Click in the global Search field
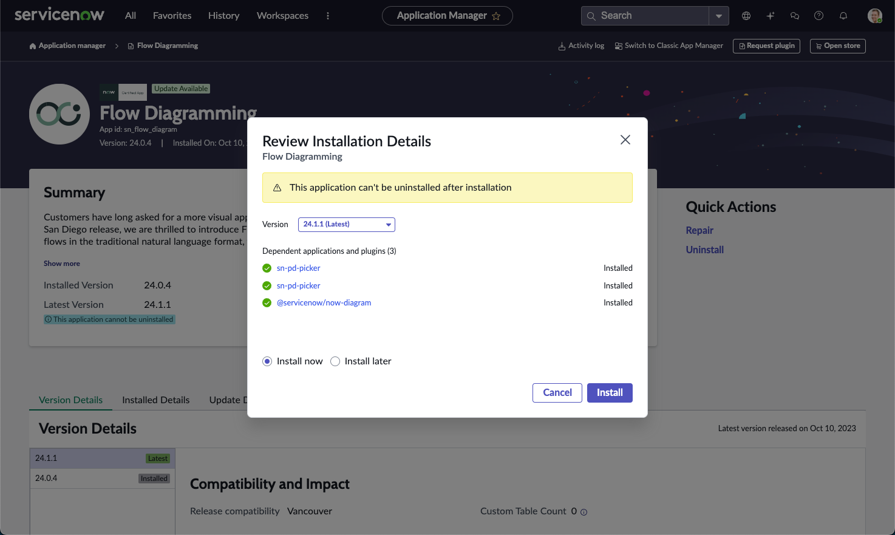This screenshot has height=535, width=895. pyautogui.click(x=646, y=16)
